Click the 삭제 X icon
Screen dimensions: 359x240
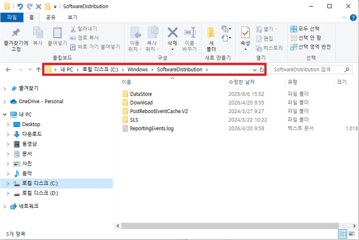pyautogui.click(x=172, y=32)
